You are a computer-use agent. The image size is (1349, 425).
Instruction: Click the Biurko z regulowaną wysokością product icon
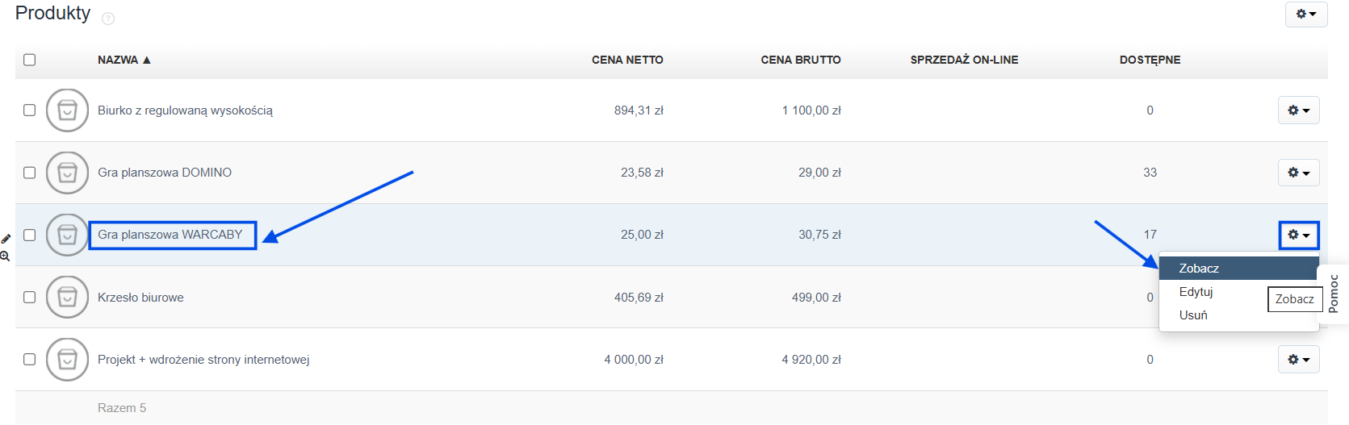(x=67, y=110)
